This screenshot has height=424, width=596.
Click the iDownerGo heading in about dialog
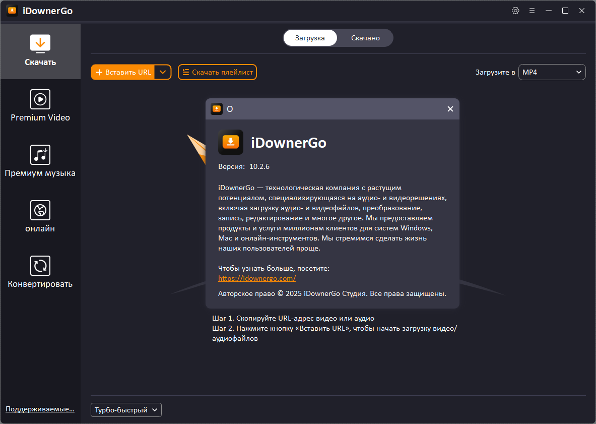coord(289,143)
